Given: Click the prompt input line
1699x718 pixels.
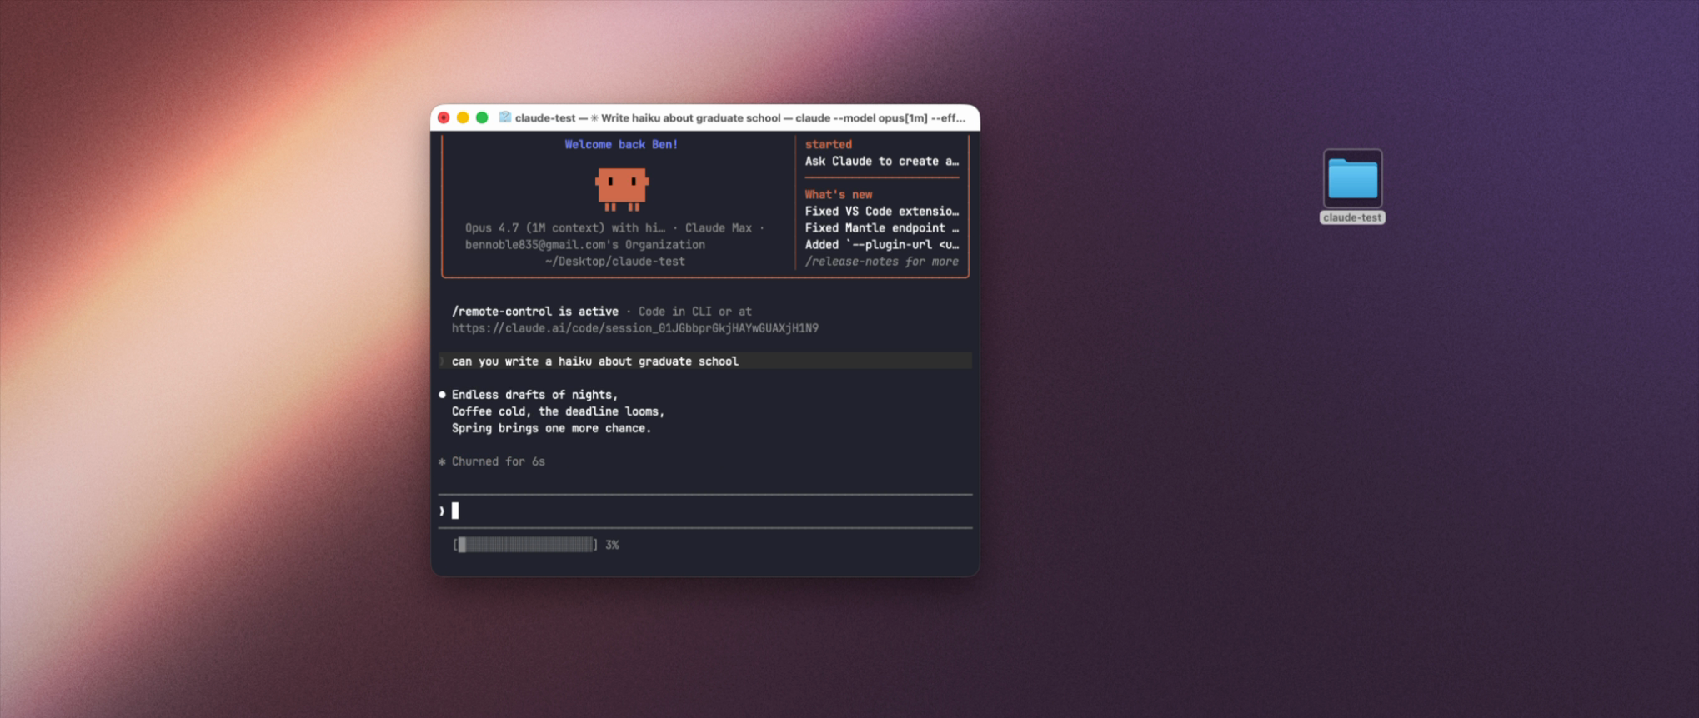Looking at the screenshot, I should pyautogui.click(x=705, y=511).
